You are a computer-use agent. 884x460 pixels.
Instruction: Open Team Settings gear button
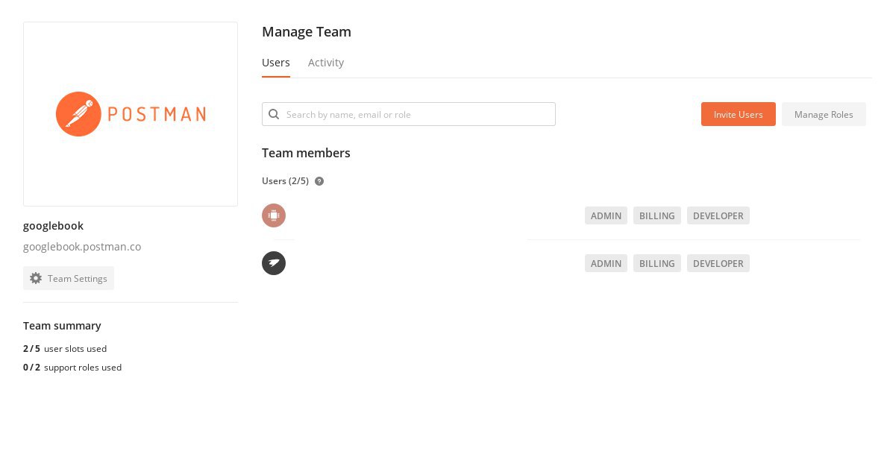tap(68, 279)
